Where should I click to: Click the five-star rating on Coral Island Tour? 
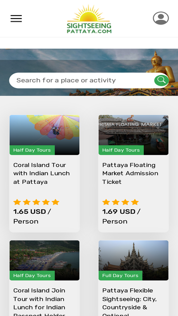[37, 202]
